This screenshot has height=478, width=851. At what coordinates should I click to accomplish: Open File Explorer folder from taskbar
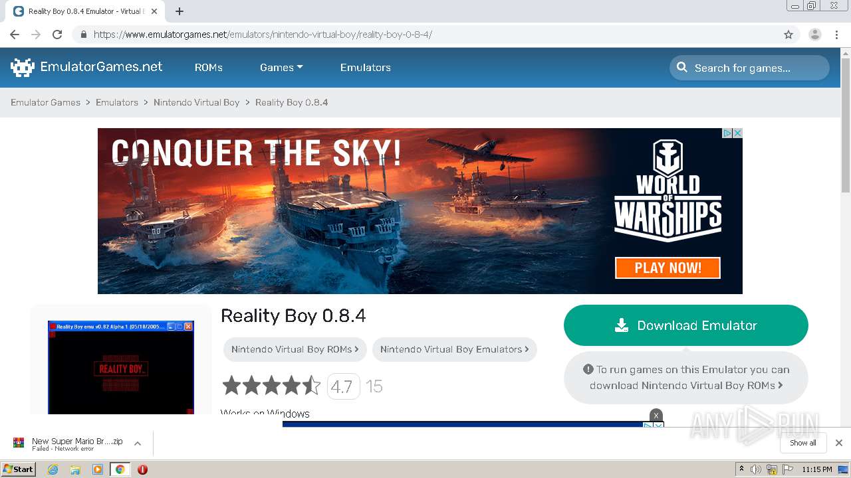pyautogui.click(x=75, y=469)
